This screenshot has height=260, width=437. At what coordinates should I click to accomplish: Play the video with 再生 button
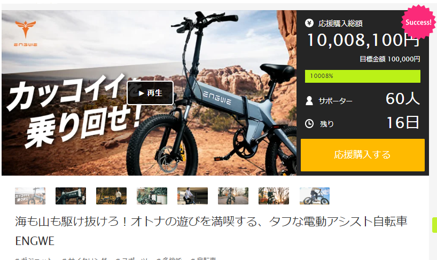click(x=150, y=93)
